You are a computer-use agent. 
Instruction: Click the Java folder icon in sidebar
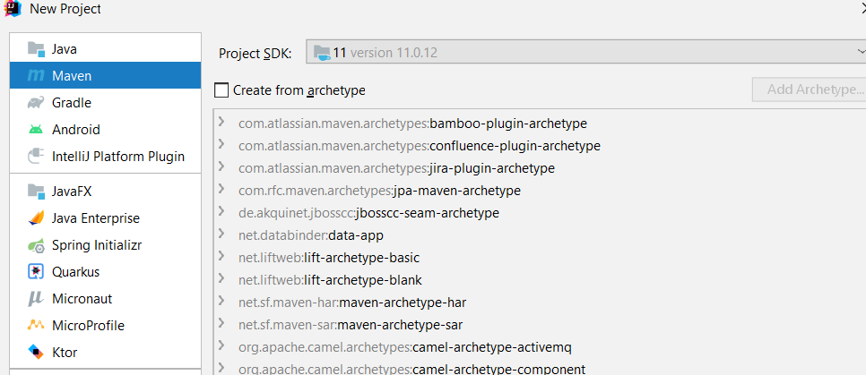(36, 49)
